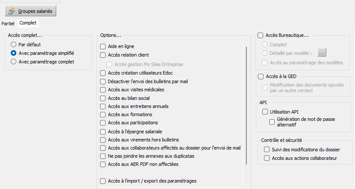Image resolution: width=355 pixels, height=189 pixels.
Task: Tick Accès au bilan social checkbox
Action: coord(103,98)
